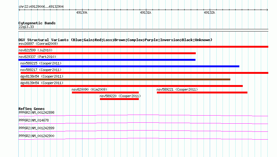This screenshot has height=157, width=277.
Task: Click the nsv821599 (Ju2010) label
Action: click(35, 50)
